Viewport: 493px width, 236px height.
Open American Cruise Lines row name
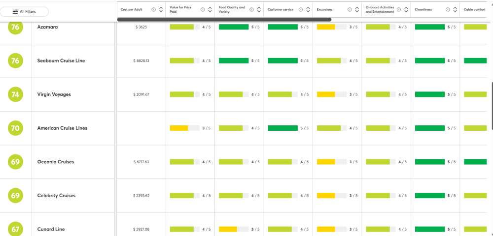coord(62,128)
